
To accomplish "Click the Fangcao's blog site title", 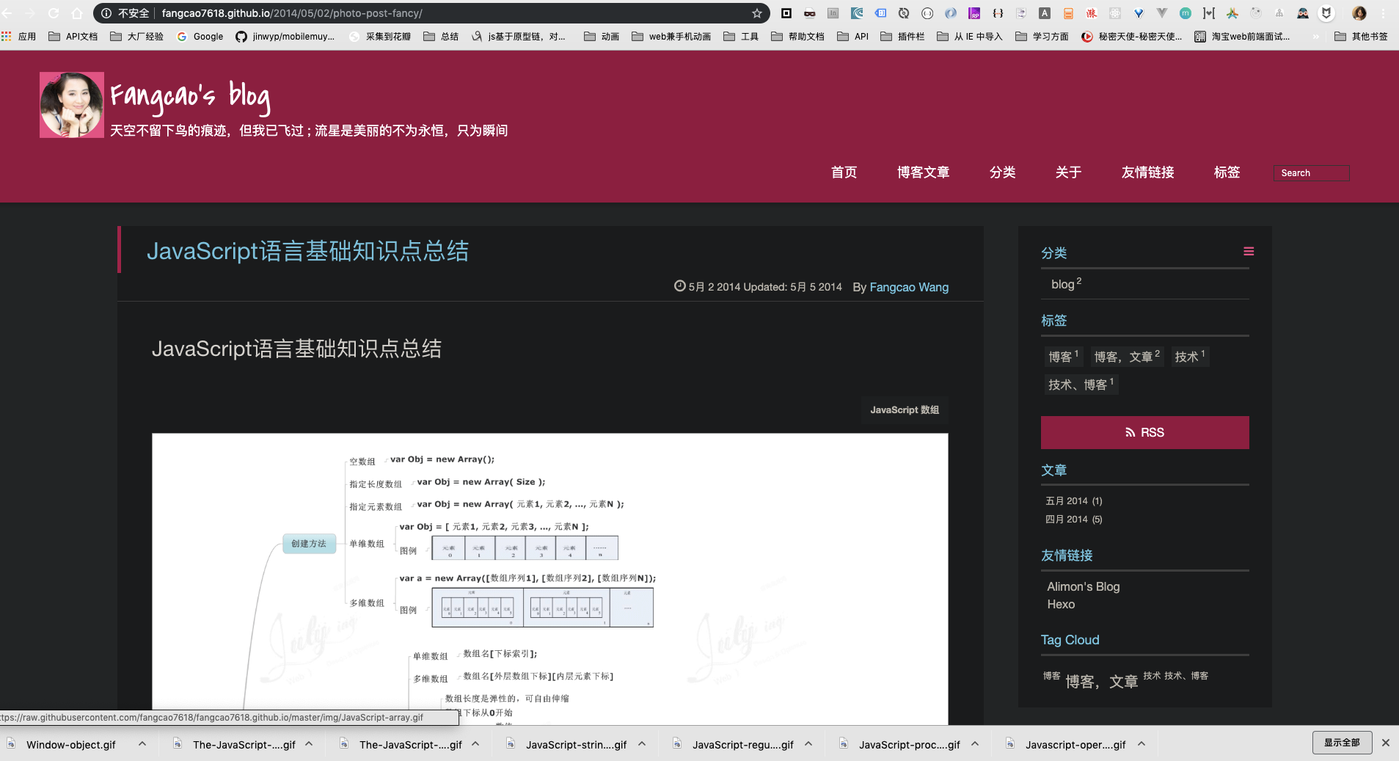I will tap(191, 96).
